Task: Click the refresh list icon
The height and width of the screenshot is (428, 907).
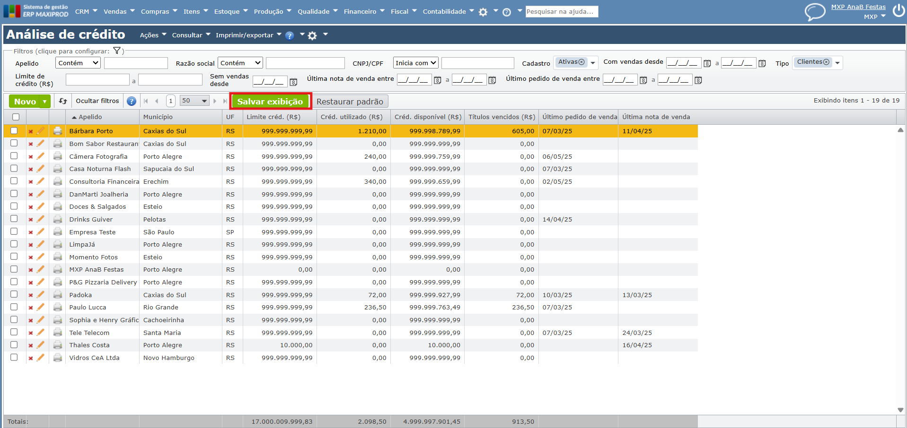Action: pos(63,101)
